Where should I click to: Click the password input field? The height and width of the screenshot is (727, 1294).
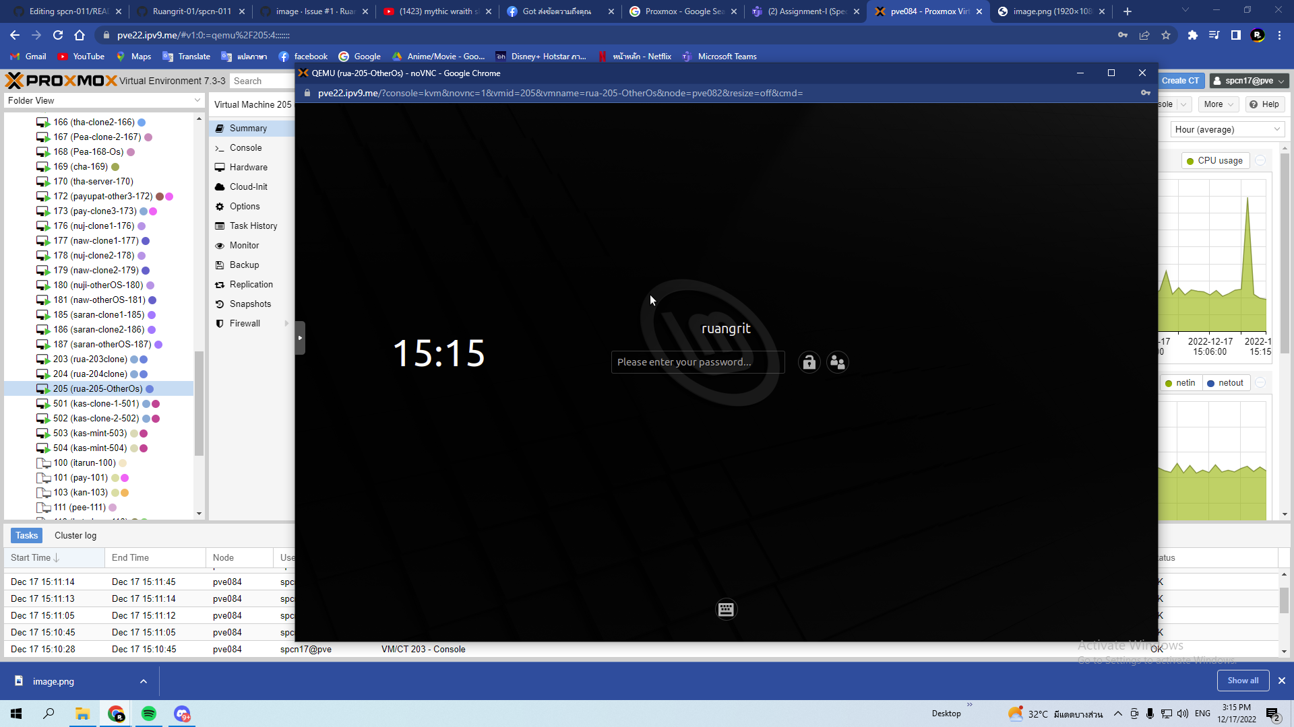click(x=698, y=362)
